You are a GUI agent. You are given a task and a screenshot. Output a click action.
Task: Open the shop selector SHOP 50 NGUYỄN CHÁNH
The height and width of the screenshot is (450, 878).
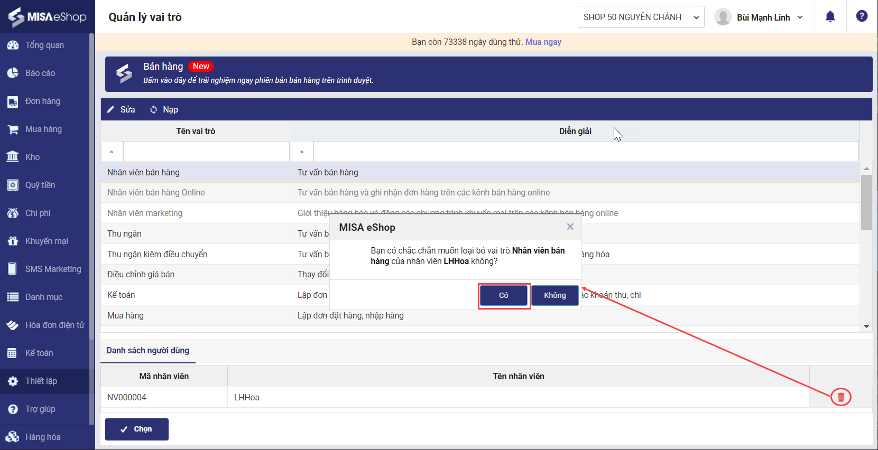pos(641,17)
